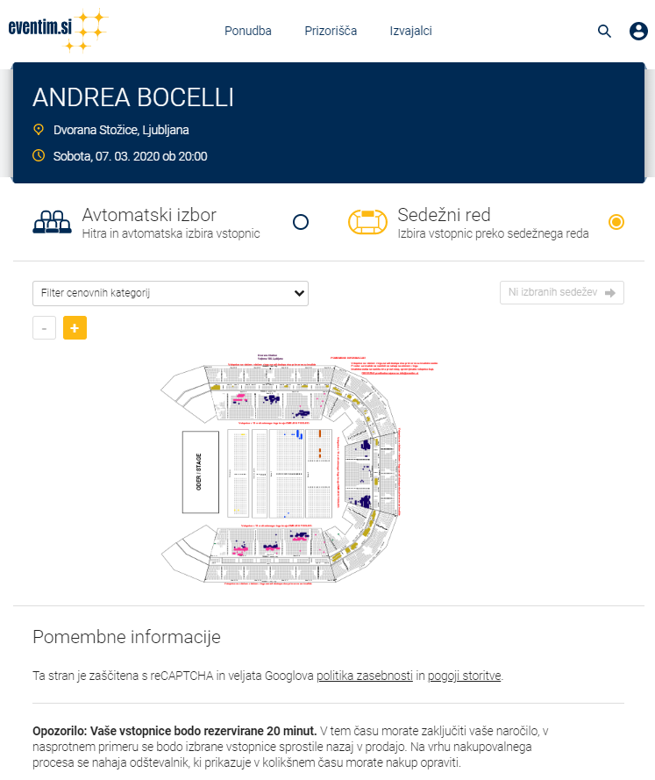Open the user account icon

[638, 32]
